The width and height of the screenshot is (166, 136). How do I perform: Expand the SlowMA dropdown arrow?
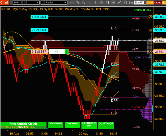(x=145, y=3)
